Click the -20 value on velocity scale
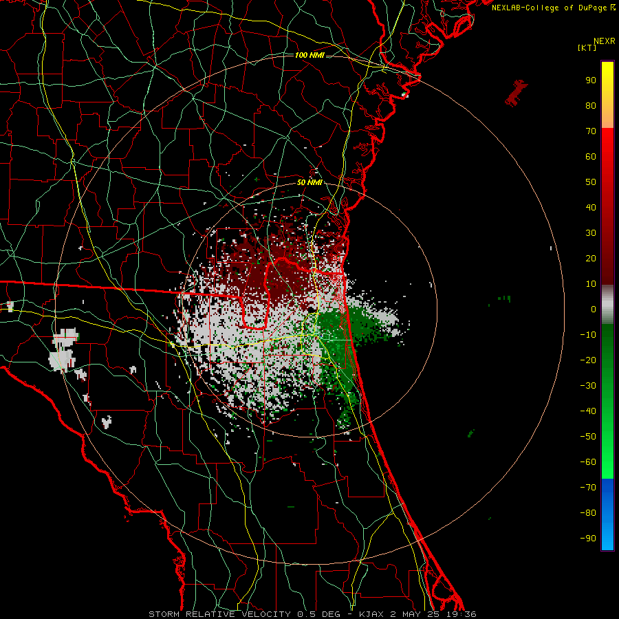 click(588, 360)
